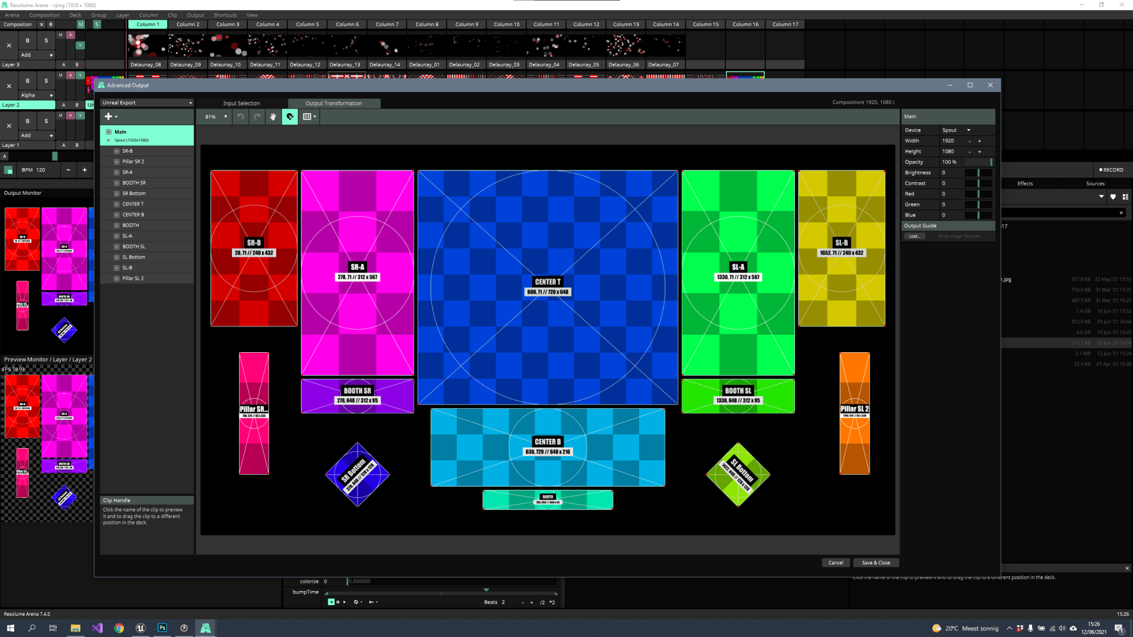Adjust the Opacity slider

[980, 162]
